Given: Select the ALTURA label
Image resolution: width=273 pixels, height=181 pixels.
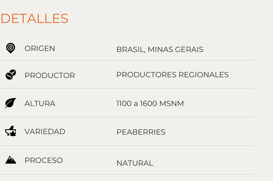Looking at the screenshot, I should click(40, 104).
